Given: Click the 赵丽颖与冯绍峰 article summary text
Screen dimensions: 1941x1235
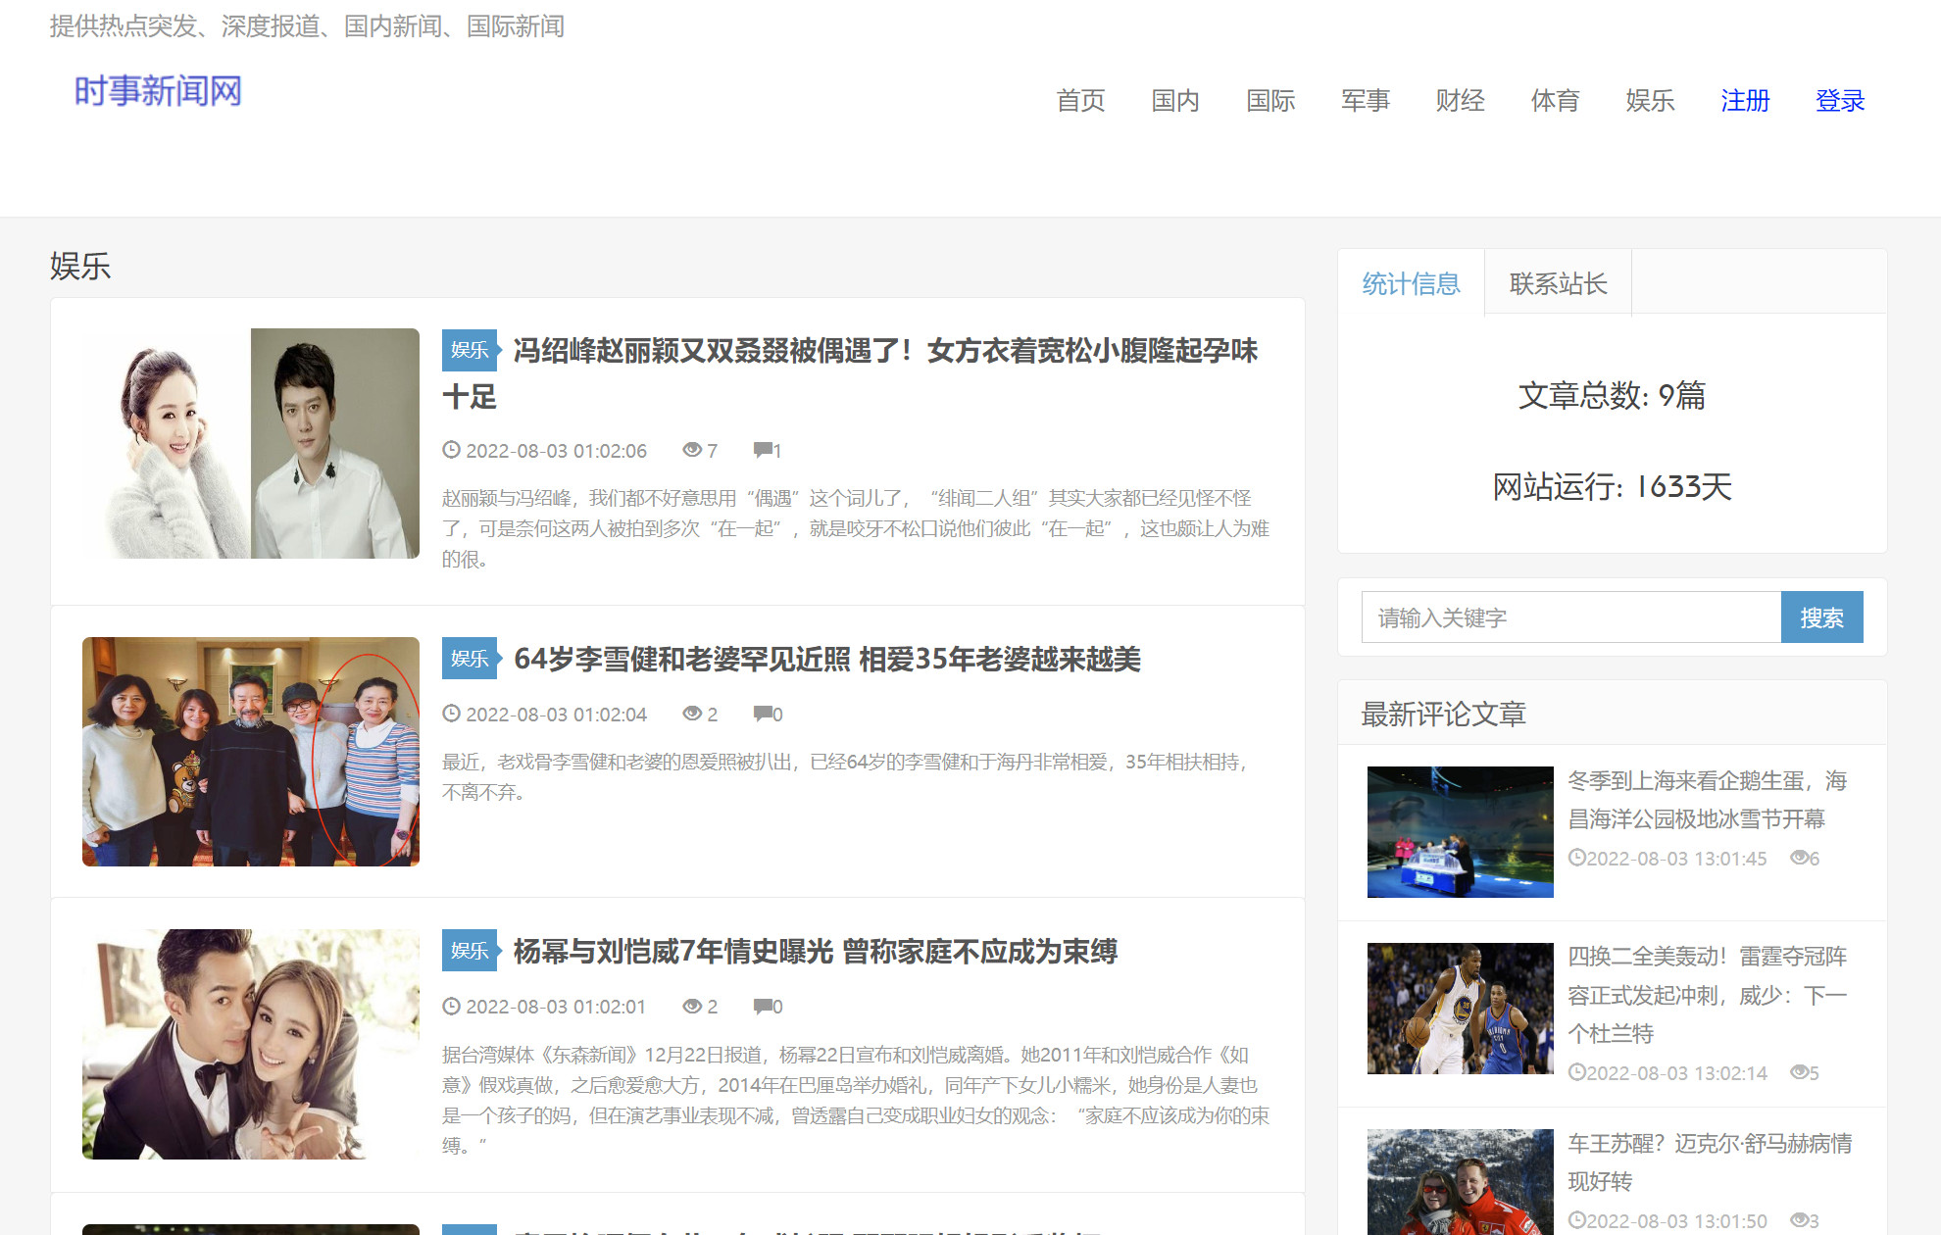Looking at the screenshot, I should pos(856,528).
